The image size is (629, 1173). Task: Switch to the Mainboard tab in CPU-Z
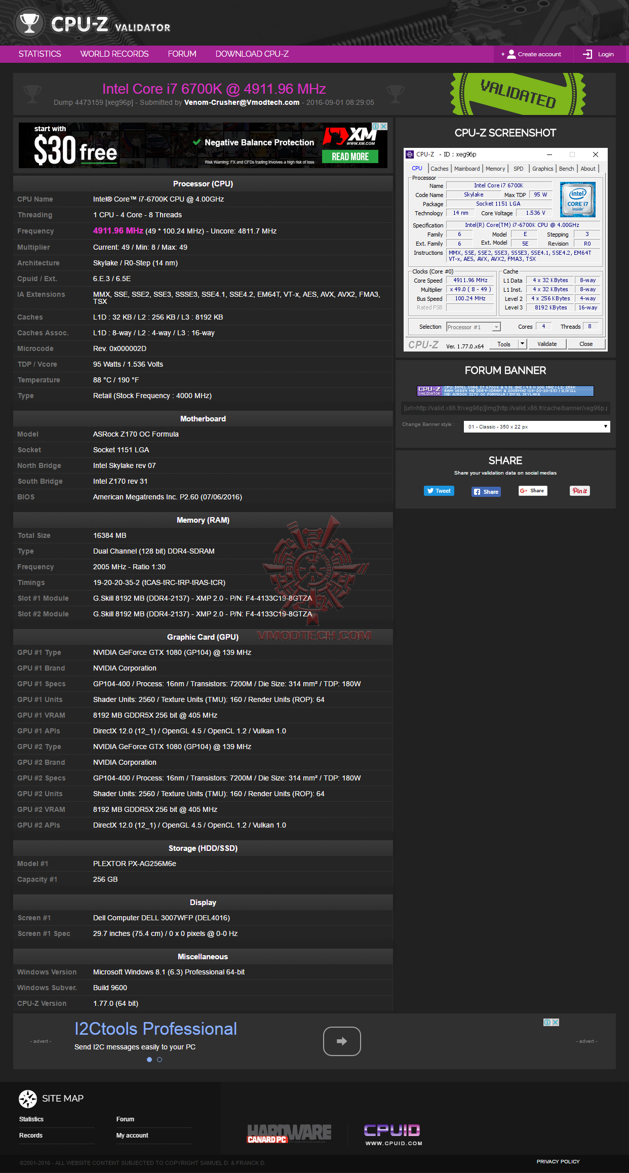pyautogui.click(x=467, y=169)
